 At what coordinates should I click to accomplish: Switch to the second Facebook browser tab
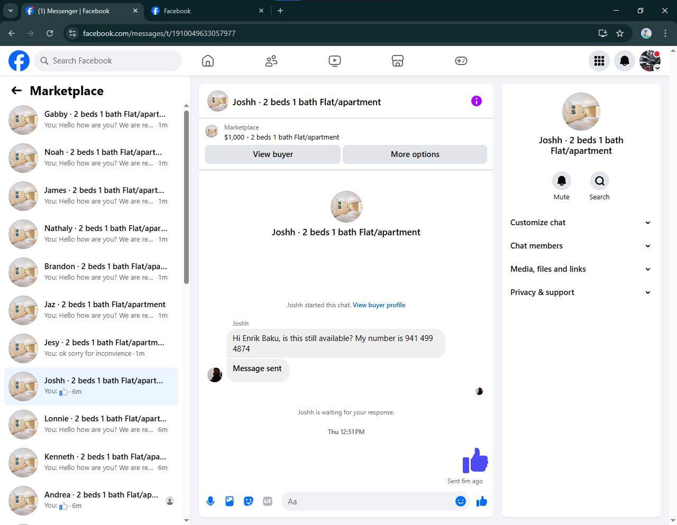[207, 11]
